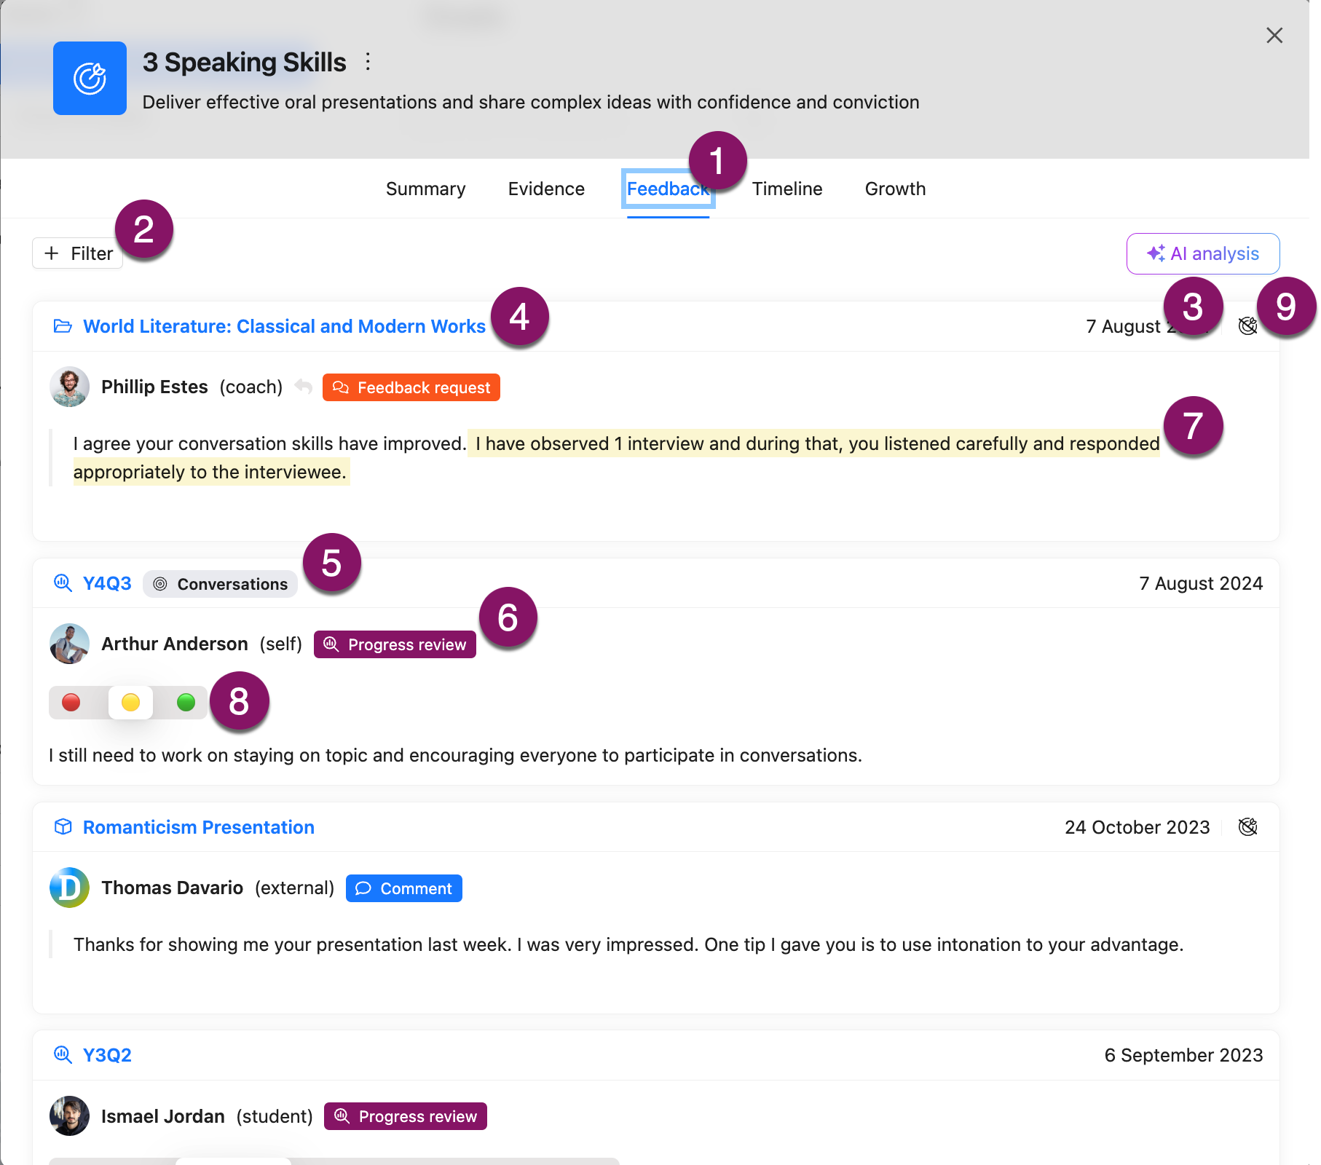Click progress review icon beside Y3Q2

(x=63, y=1055)
